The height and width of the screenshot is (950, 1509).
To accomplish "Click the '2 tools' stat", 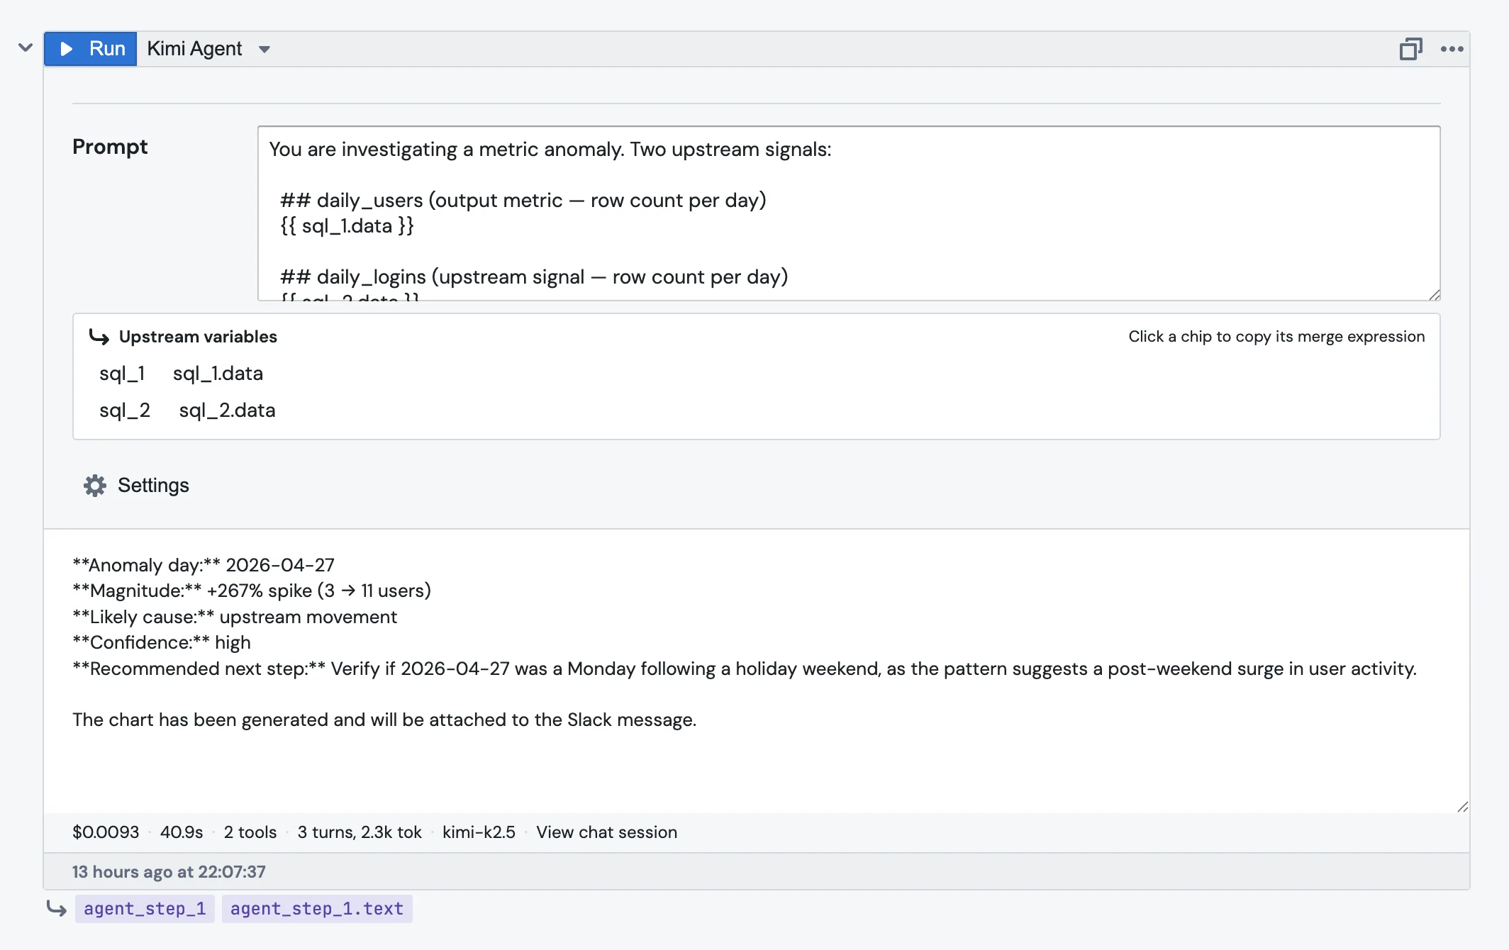I will click(250, 832).
